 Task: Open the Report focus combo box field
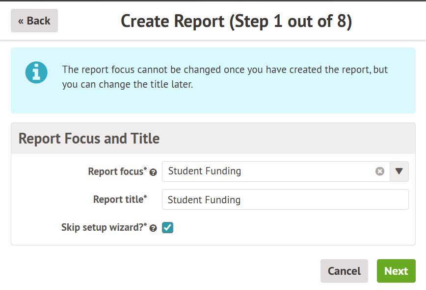point(270,171)
